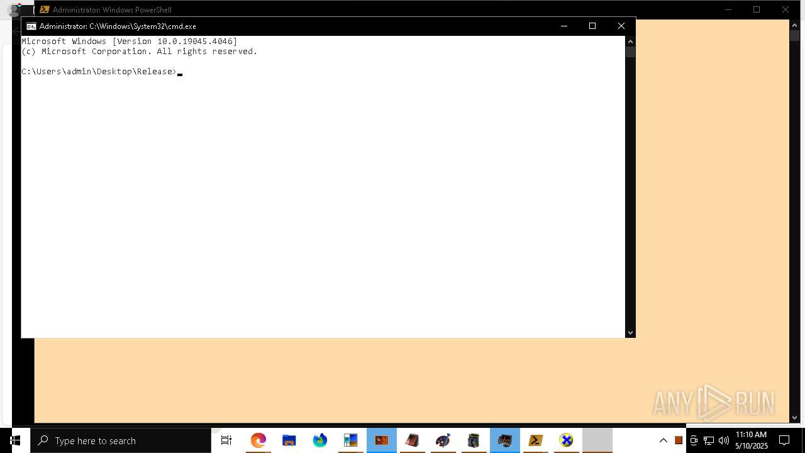
Task: Minimize the cmd.exe window
Action: tap(563, 26)
